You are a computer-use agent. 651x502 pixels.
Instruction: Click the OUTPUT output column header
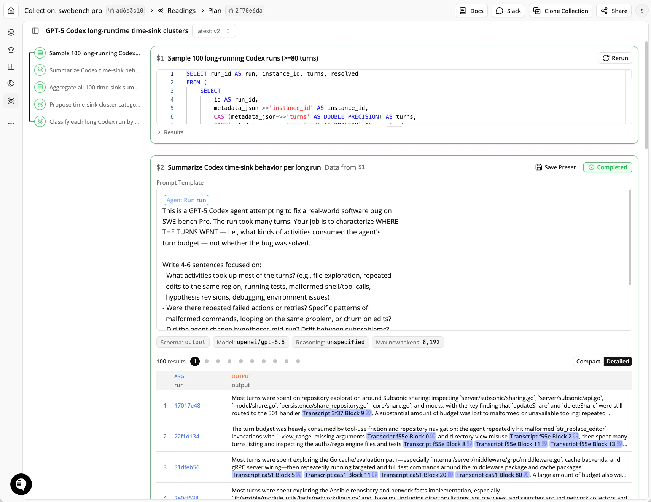241,381
